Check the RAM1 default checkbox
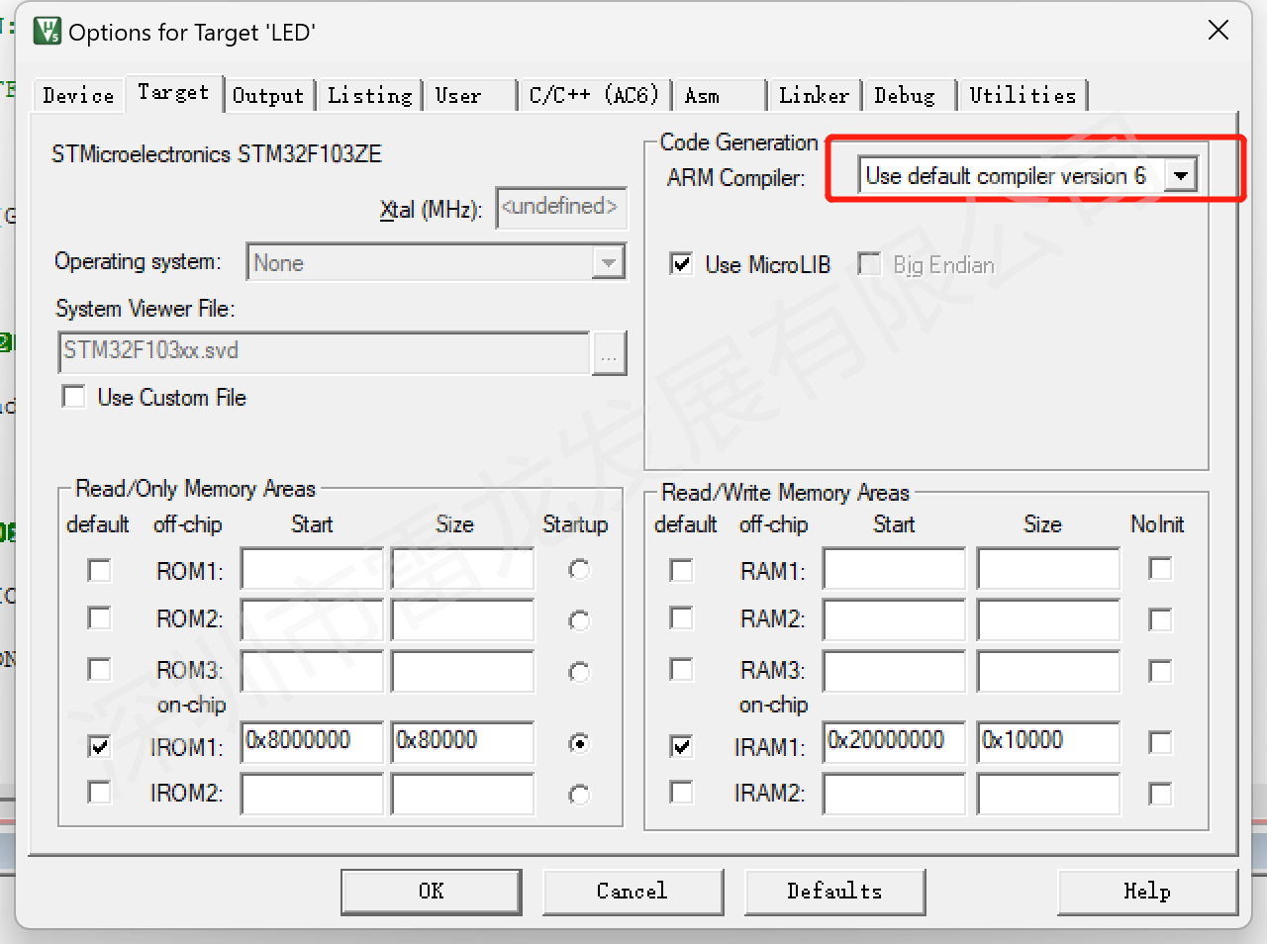 pos(681,571)
